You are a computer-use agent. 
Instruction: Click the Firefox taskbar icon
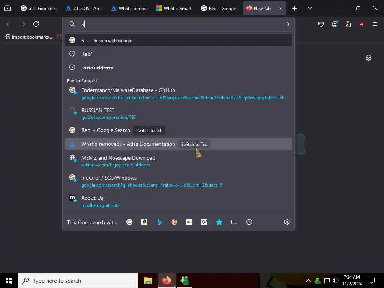[166, 280]
